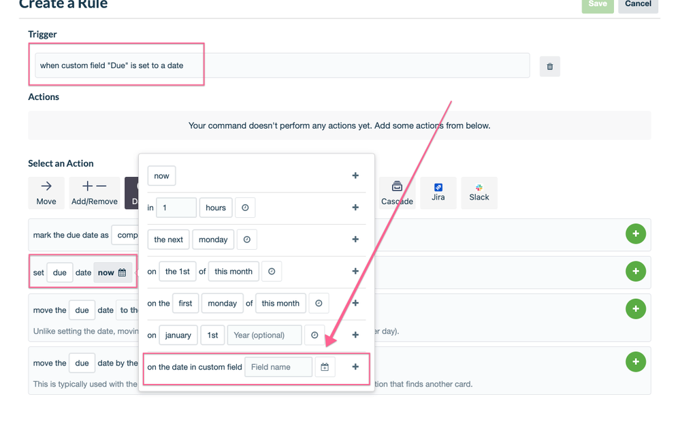
Task: Add the 'on the 1st of this month' option
Action: 355,271
